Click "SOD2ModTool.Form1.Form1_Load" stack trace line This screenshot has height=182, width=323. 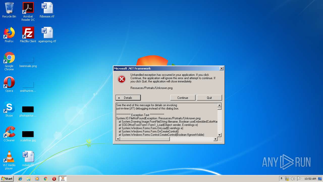(158, 125)
